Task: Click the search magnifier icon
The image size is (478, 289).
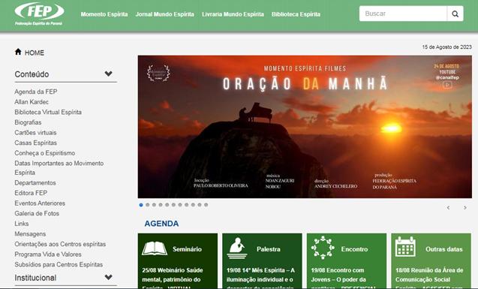Action: pyautogui.click(x=455, y=14)
